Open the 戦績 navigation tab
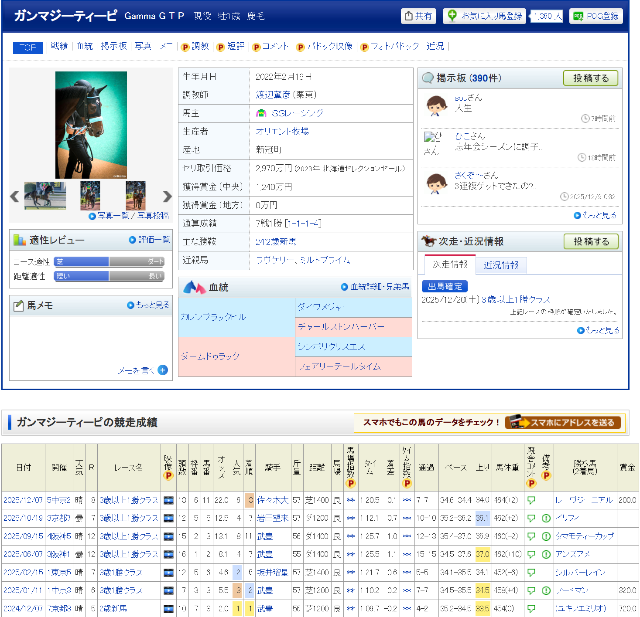 click(59, 46)
